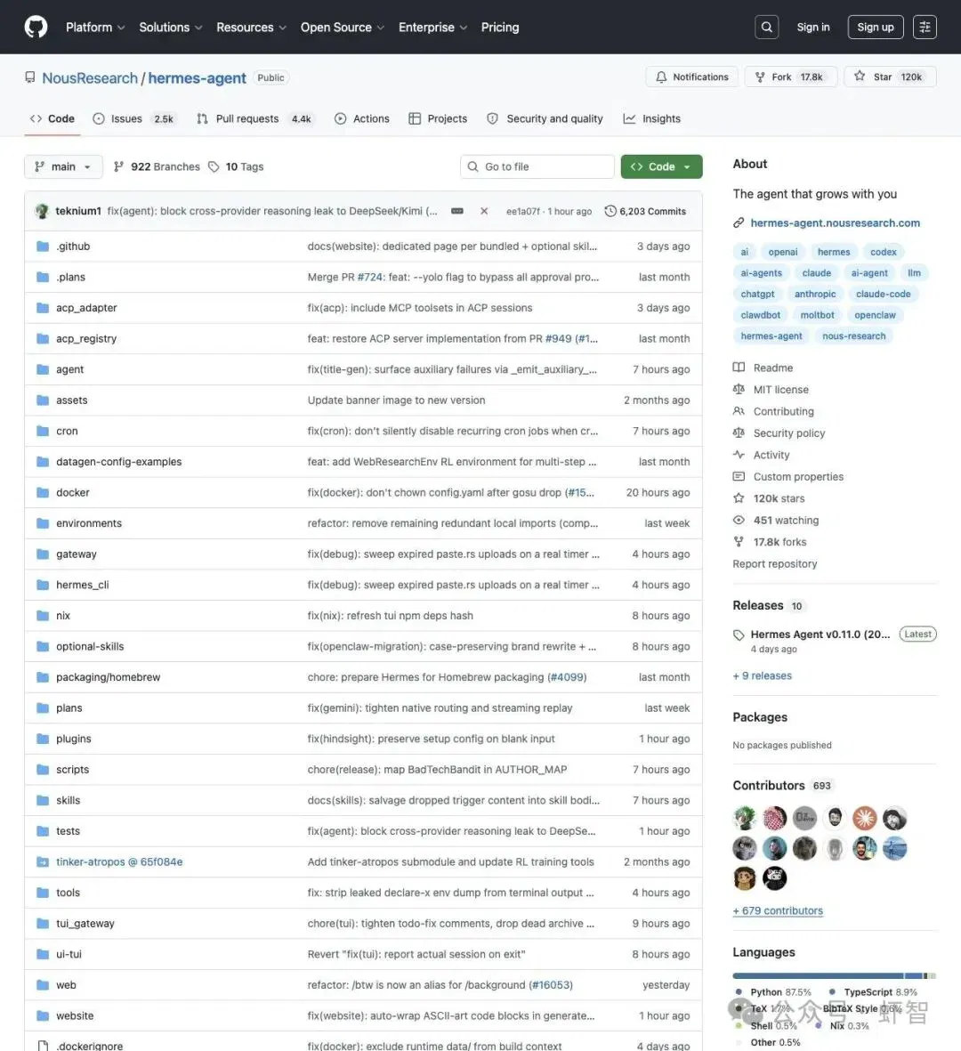Click the Report repository link
961x1051 pixels.
pos(775,563)
